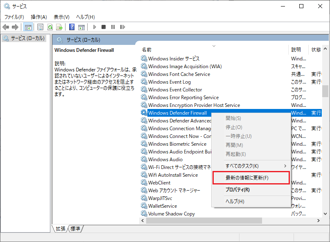
Task: Click the Start Service play icon
Action: coord(95,27)
